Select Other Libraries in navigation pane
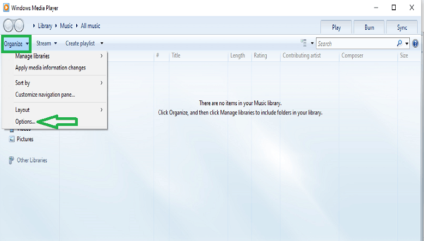The width and height of the screenshot is (424, 241). point(32,160)
